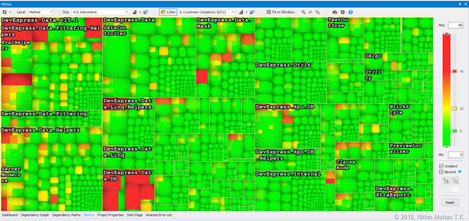Uncheck the Gradient checkbox
This screenshot has height=221, width=469.
441,166
